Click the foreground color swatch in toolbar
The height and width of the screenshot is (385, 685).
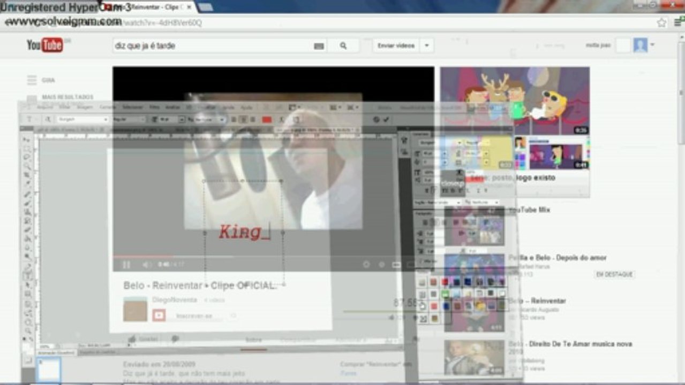click(25, 346)
